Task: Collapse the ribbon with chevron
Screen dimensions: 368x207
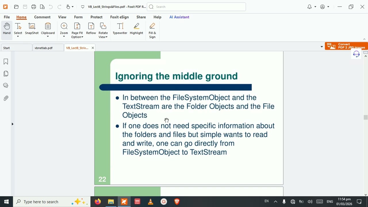Action: point(364,39)
